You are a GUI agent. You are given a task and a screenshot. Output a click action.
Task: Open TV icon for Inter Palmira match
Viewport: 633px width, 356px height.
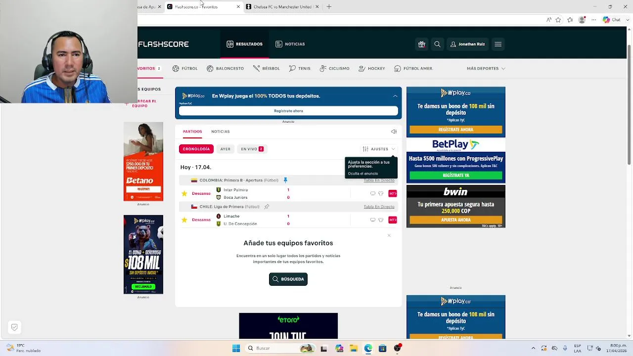[373, 193]
